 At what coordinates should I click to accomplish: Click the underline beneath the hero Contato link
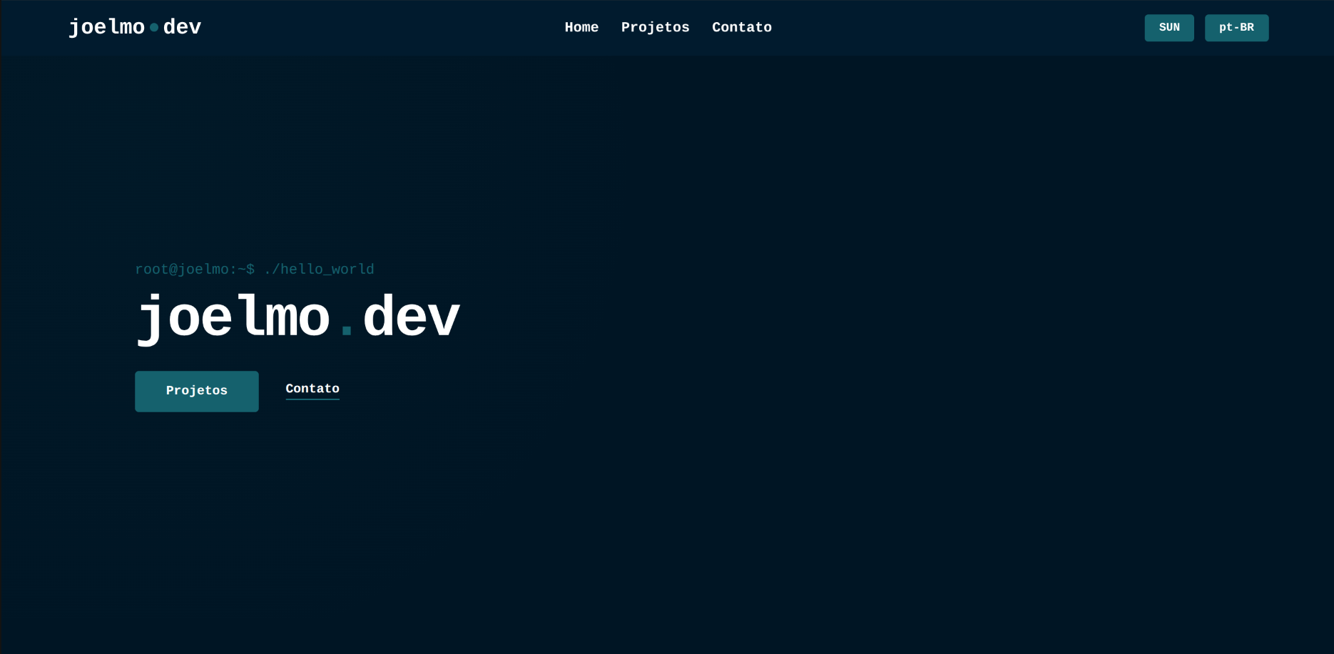pyautogui.click(x=312, y=399)
